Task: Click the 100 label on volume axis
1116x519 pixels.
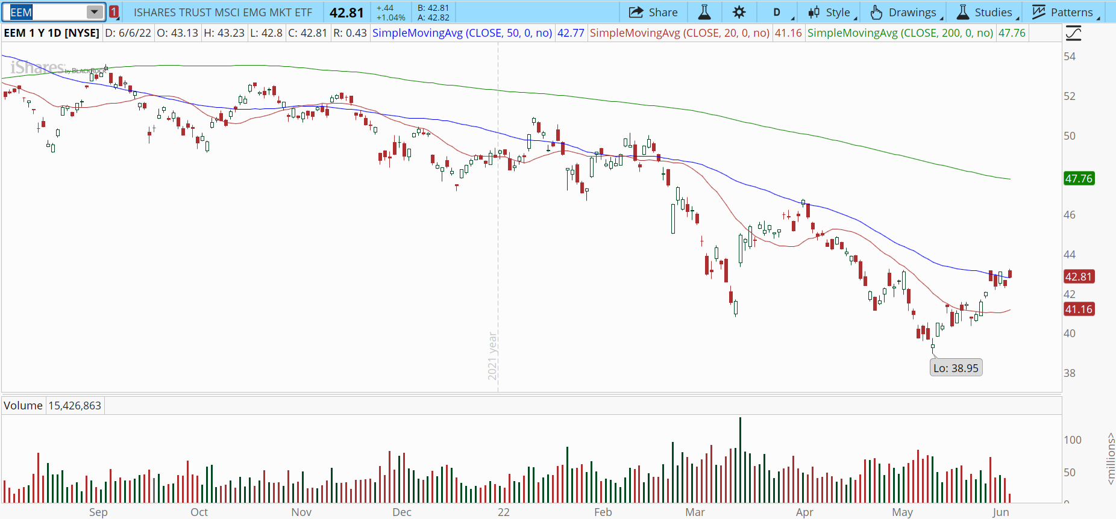Action: tap(1073, 440)
